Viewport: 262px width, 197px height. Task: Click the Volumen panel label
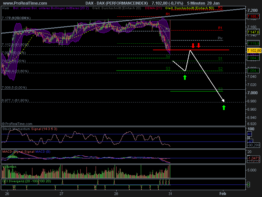point(10,166)
